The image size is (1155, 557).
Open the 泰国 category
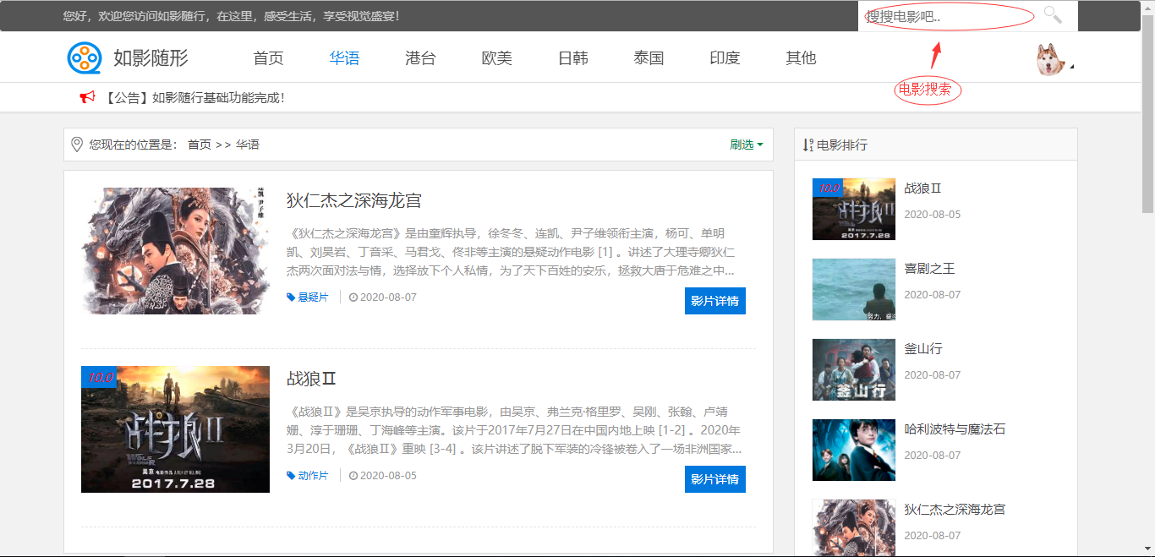(649, 58)
